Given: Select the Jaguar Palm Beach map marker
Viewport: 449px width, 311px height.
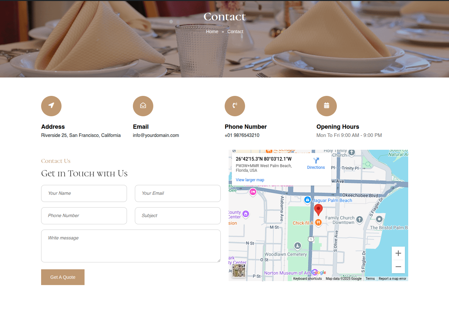Looking at the screenshot, I should tap(308, 200).
